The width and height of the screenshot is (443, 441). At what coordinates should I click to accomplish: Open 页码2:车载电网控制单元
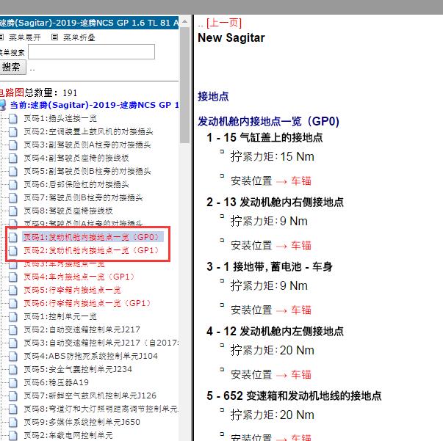coord(68,435)
